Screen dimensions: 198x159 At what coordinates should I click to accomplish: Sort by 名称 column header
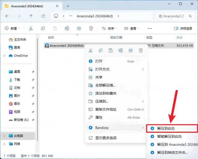tap(51, 37)
